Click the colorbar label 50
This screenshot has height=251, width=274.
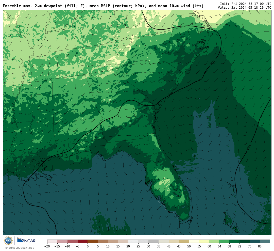pyautogui.click(x=189, y=246)
